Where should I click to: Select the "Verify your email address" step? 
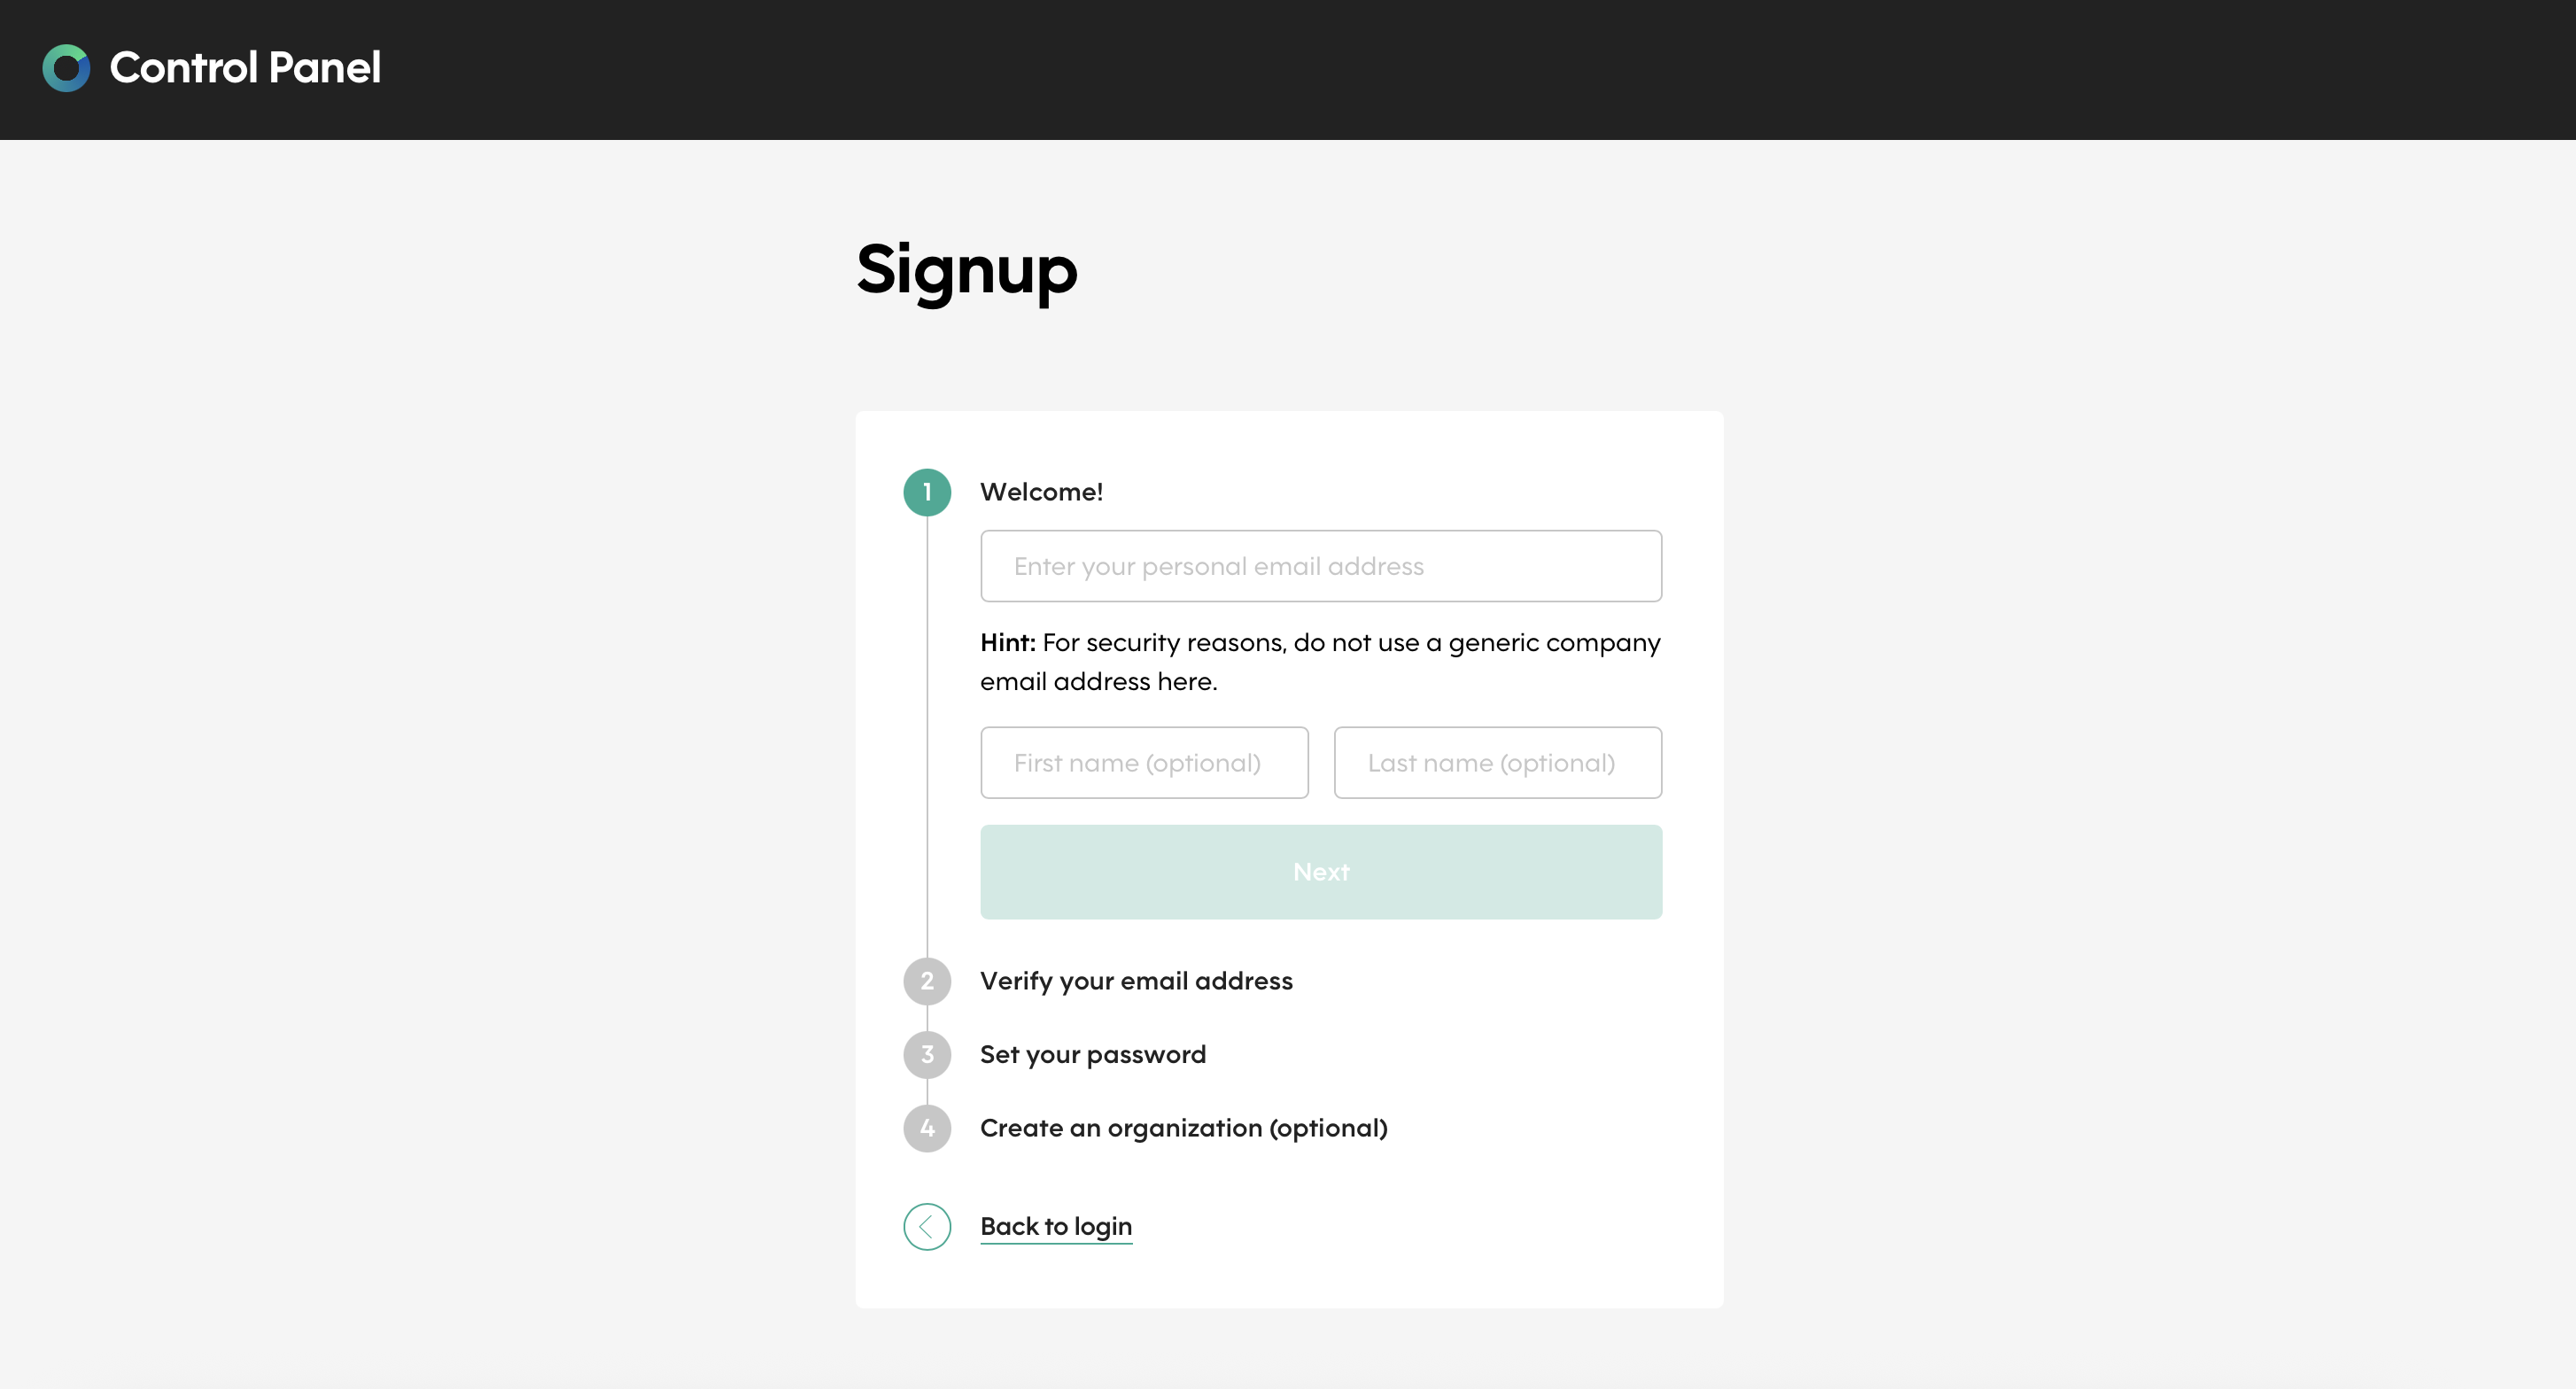pos(1136,981)
